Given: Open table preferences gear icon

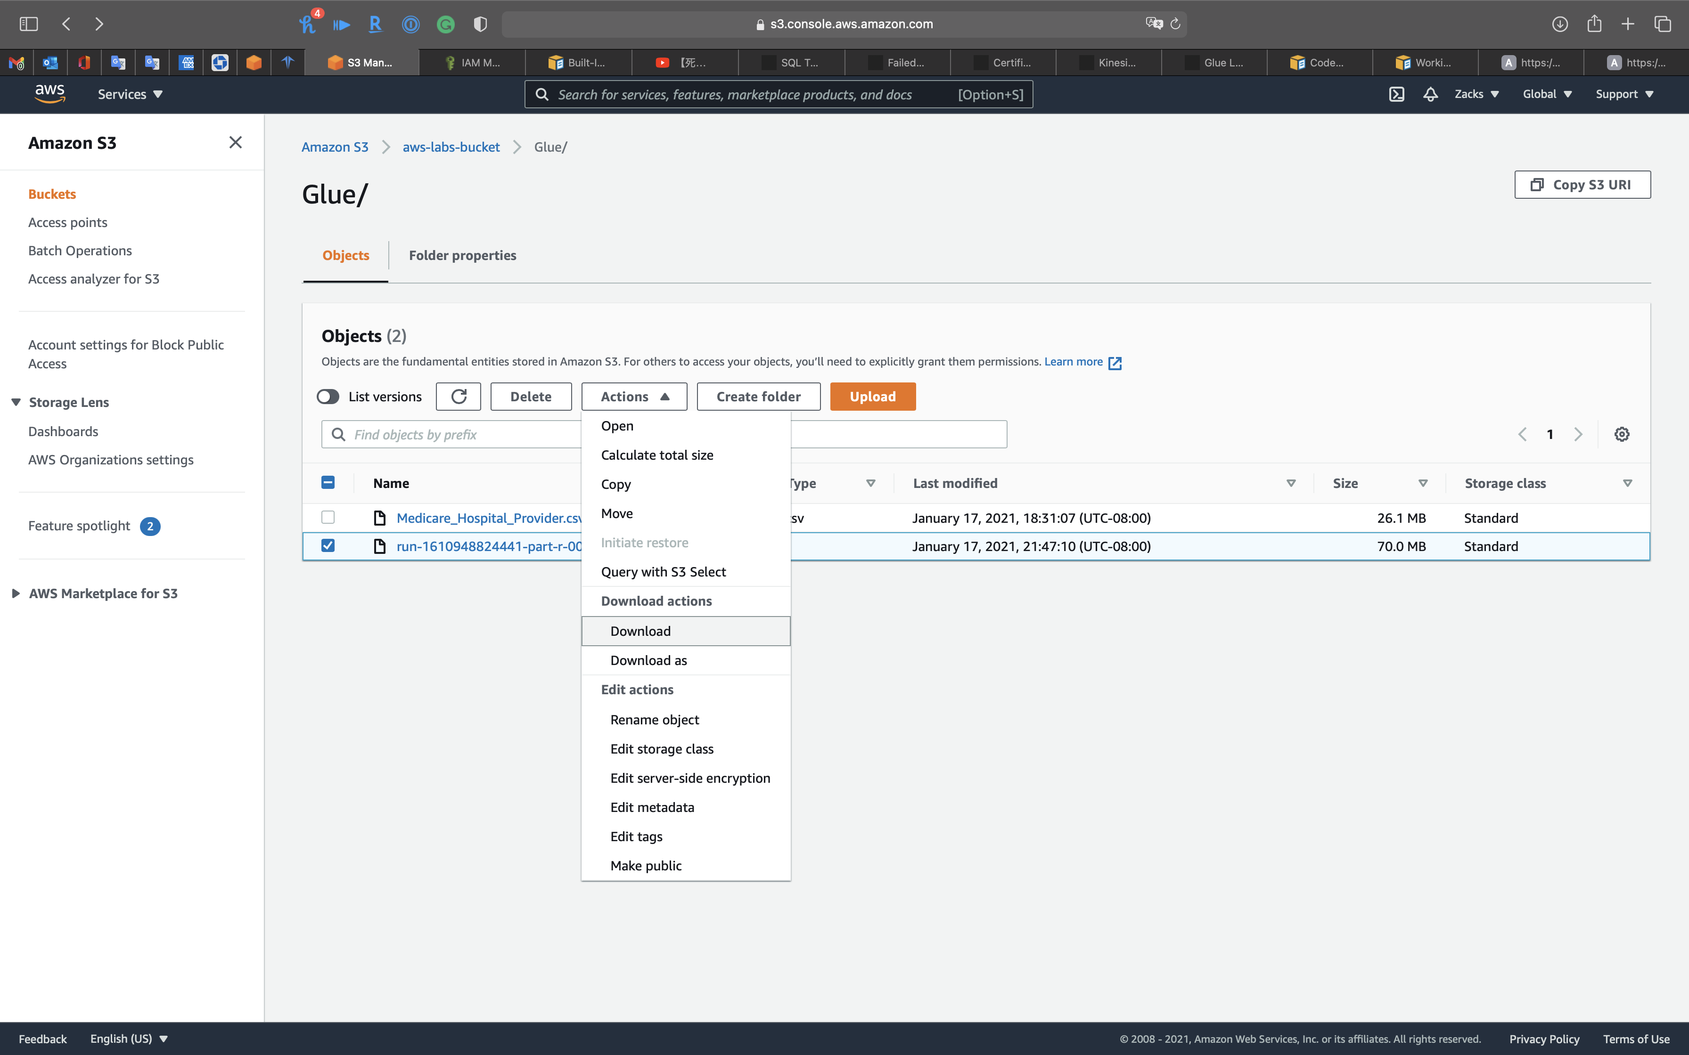Looking at the screenshot, I should click(1621, 434).
